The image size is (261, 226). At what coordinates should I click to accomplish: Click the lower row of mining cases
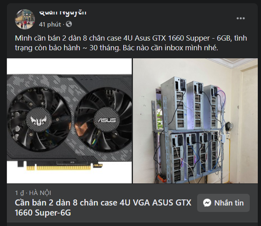194,156
